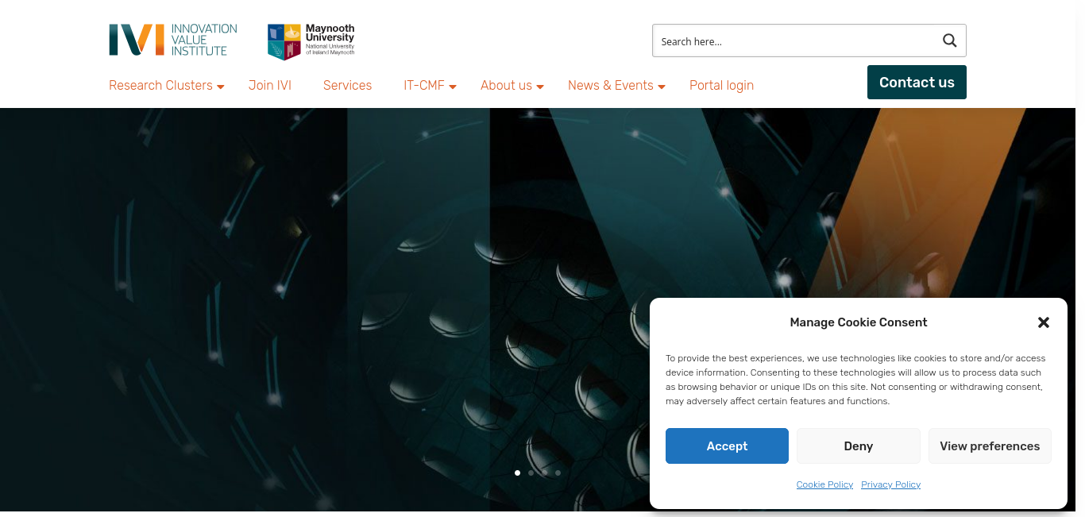Viewport: 1085px width, 517px height.
Task: Expand the IT-CMF dropdown arrow
Action: click(453, 87)
